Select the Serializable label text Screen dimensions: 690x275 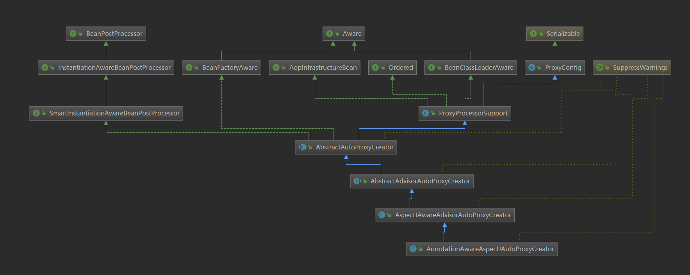563,34
